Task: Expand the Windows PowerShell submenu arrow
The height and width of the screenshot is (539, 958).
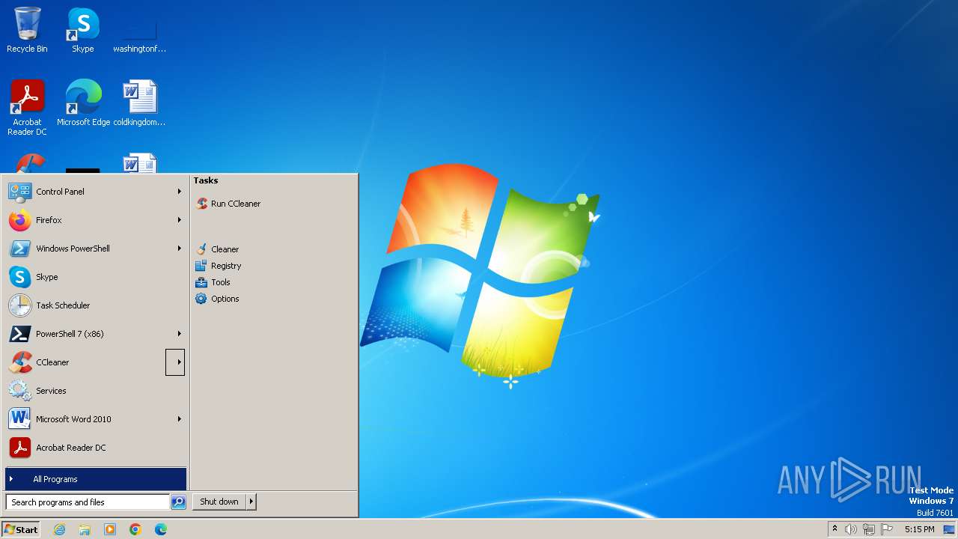Action: (179, 249)
